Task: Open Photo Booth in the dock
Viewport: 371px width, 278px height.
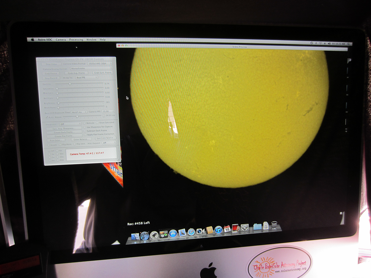Action: click(x=236, y=228)
